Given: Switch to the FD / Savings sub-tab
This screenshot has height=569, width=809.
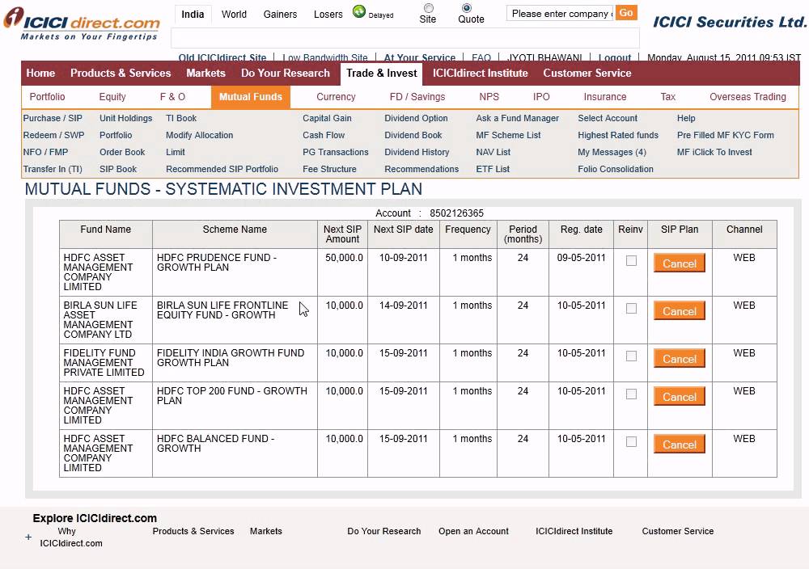Looking at the screenshot, I should coord(417,97).
